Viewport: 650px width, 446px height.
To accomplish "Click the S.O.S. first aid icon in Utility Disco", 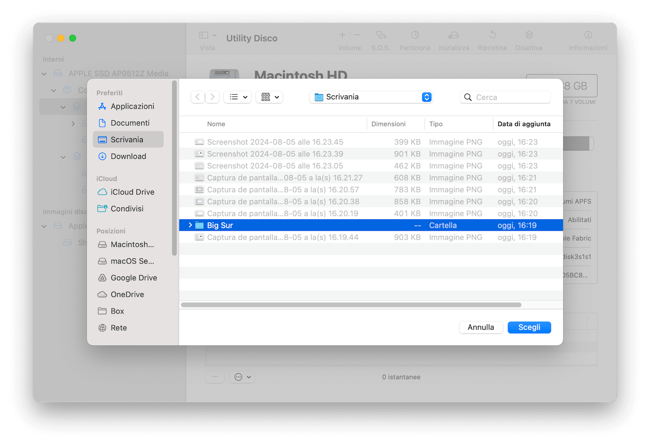I will (x=381, y=35).
